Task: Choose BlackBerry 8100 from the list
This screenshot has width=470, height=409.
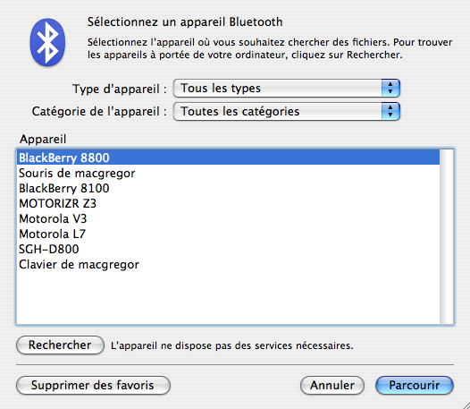Action: pos(228,188)
